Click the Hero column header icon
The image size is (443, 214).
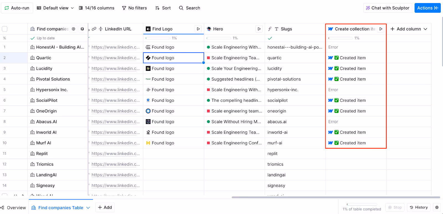209,29
